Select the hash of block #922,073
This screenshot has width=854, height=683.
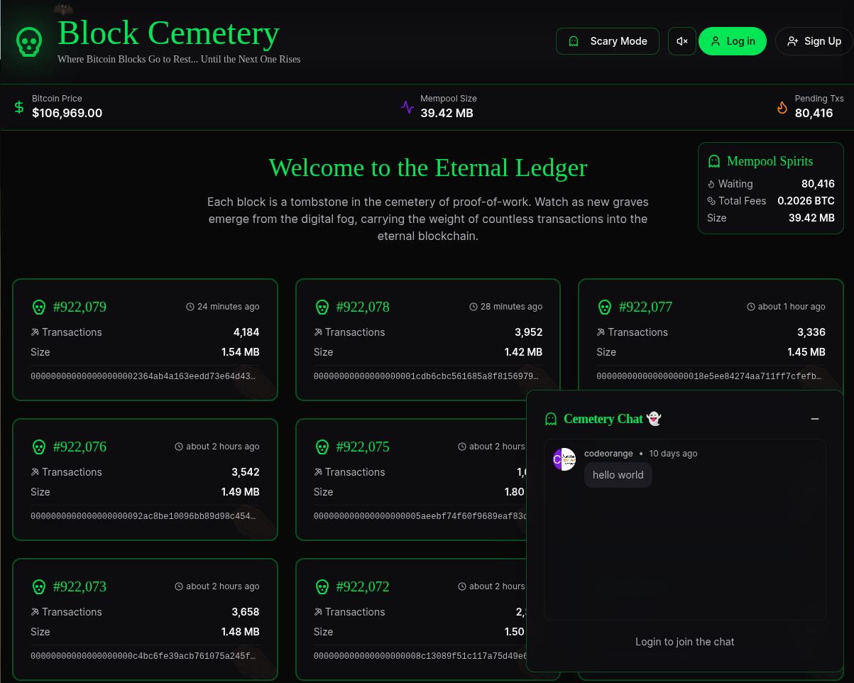pos(143,656)
